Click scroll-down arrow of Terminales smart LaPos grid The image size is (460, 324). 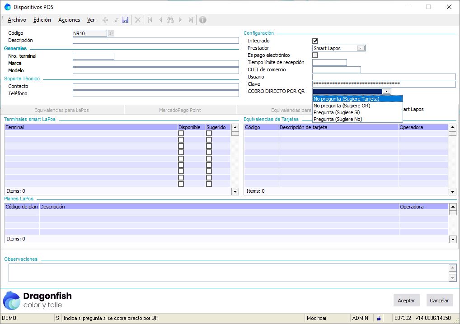[x=235, y=192]
